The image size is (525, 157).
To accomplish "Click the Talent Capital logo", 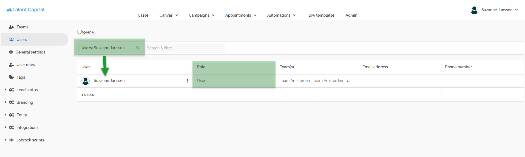I will pos(25,10).
